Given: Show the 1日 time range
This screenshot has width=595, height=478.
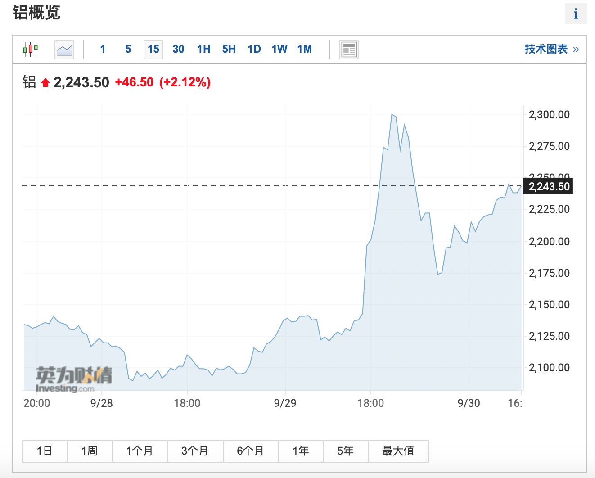Looking at the screenshot, I should tap(45, 451).
